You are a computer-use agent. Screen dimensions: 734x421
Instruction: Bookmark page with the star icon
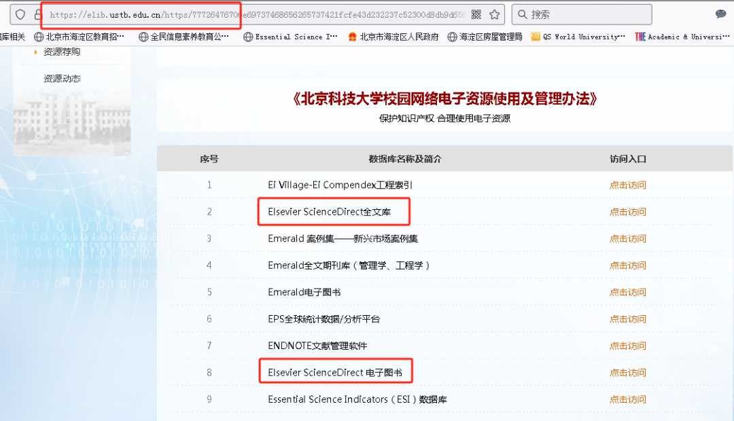[x=494, y=14]
